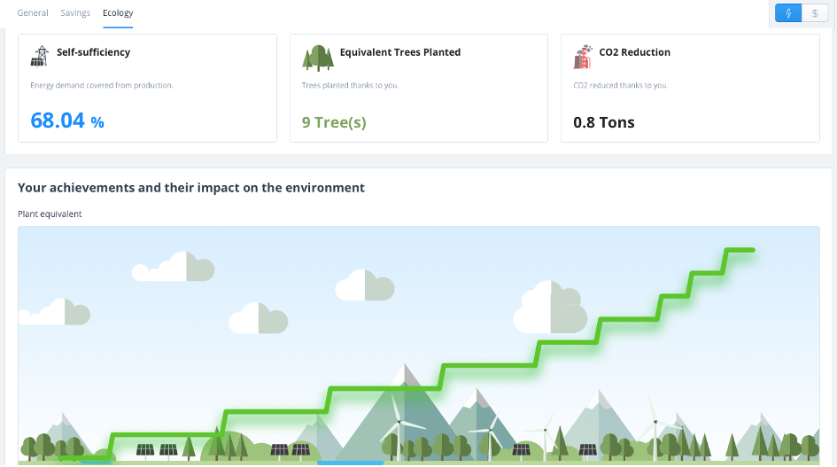Screen dimensions: 837x467
Task: Click the Equivalent Trees Planted trees icon
Action: (x=318, y=58)
